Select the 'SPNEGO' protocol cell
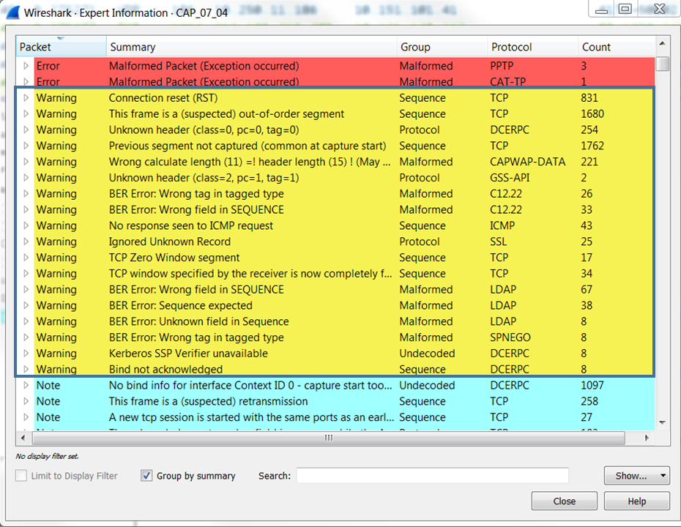Viewport: 681px width, 527px height. [x=510, y=337]
